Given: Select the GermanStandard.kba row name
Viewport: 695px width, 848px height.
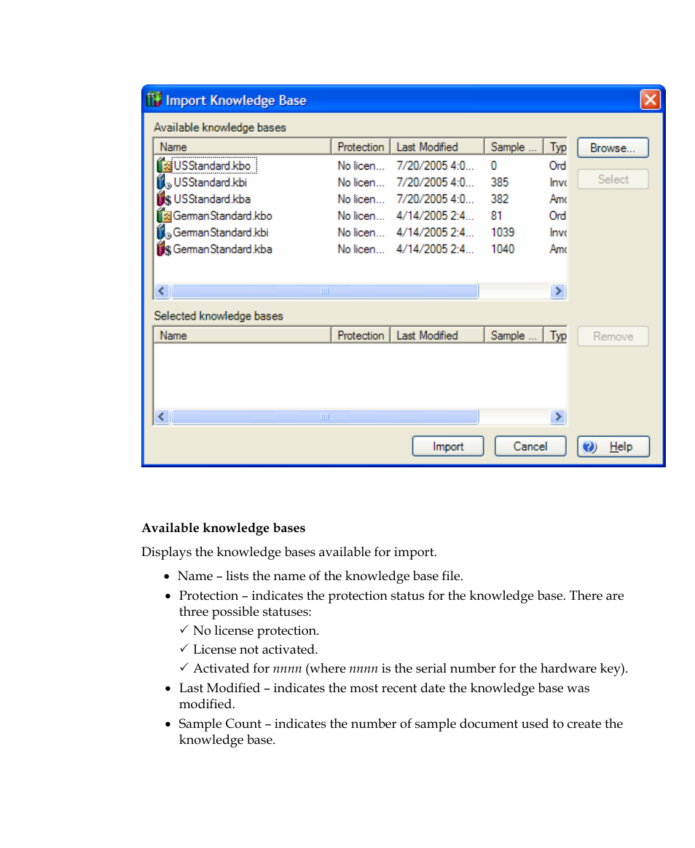Looking at the screenshot, I should click(222, 250).
